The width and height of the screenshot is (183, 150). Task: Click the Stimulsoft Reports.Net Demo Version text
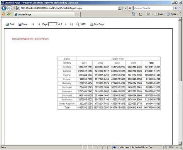pos(30,39)
